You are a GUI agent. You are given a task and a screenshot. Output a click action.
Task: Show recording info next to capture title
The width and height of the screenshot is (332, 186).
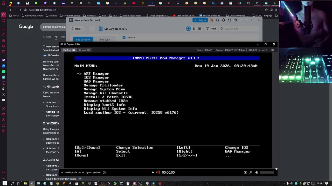[104, 172]
